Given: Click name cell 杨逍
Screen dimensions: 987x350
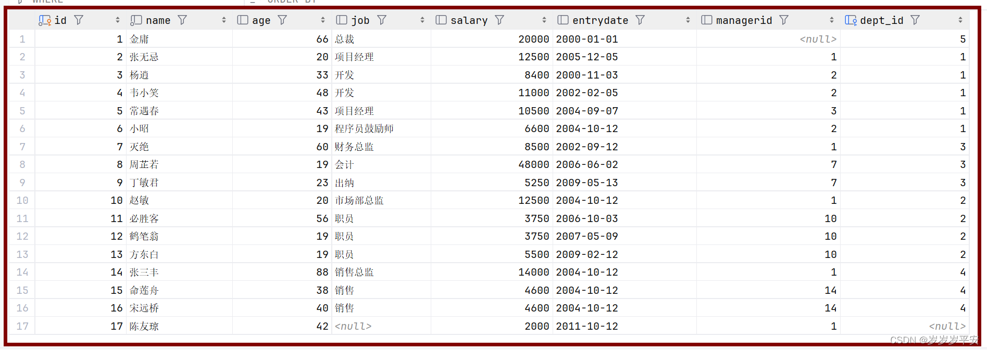Looking at the screenshot, I should click(x=139, y=75).
